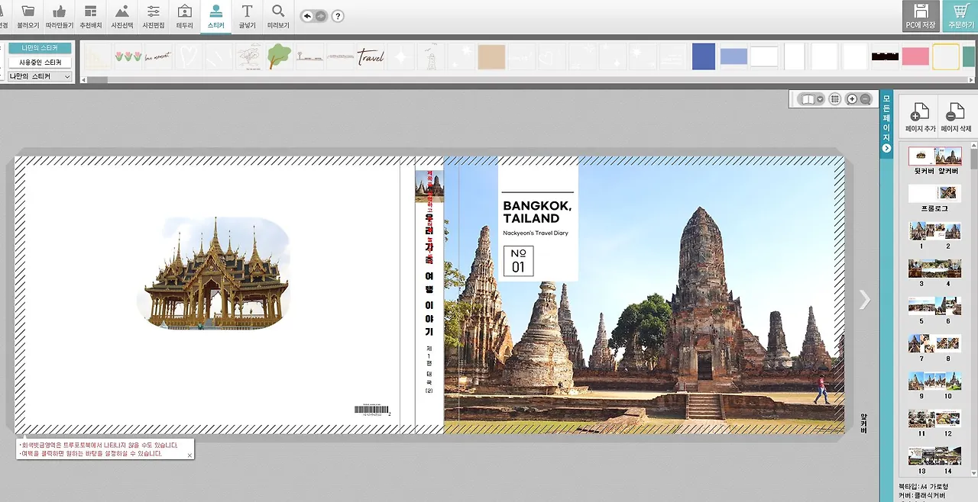Screen dimensions: 978x502
Task: Open the 사진선택 photo selection tool
Action: tap(121, 16)
